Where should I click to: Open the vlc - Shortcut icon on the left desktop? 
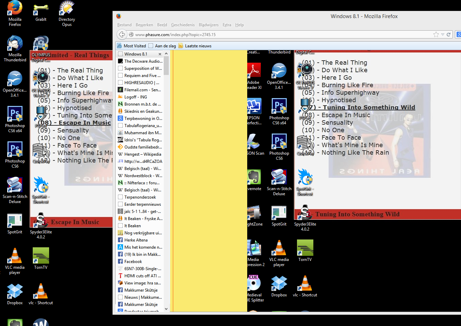coord(41,294)
